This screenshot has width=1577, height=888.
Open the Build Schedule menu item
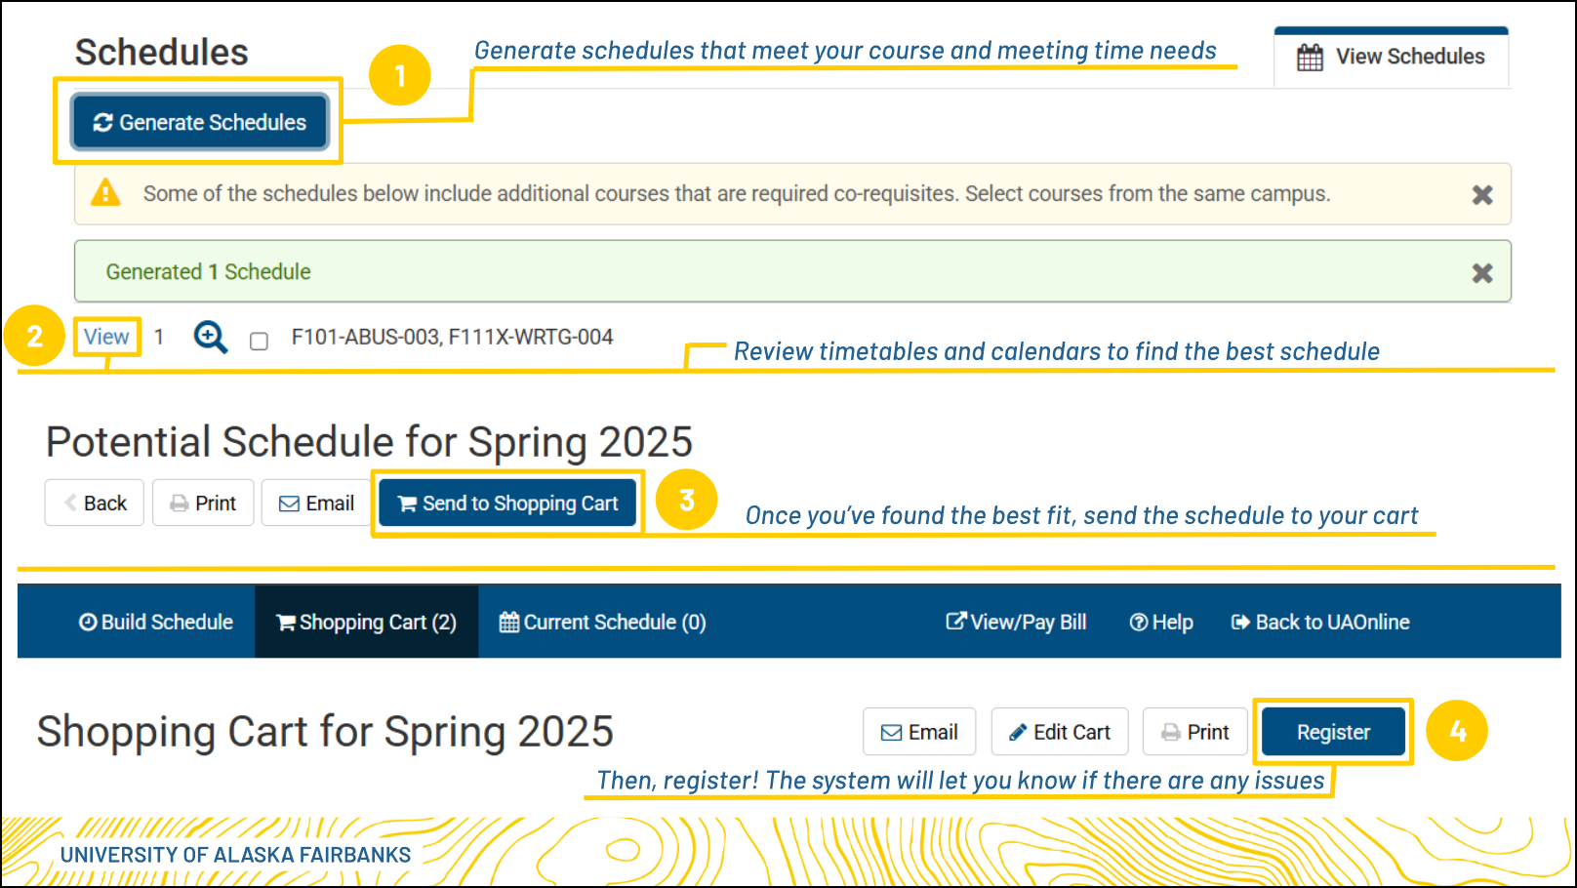coord(156,623)
